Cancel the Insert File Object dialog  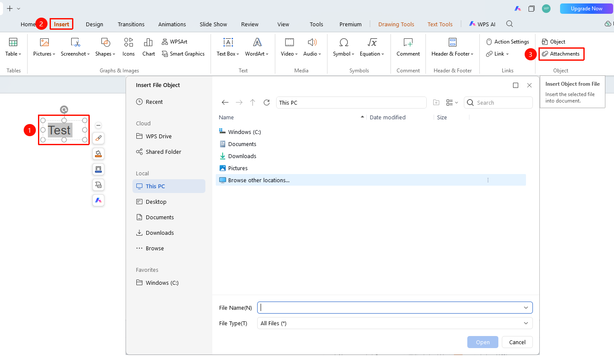pos(517,342)
